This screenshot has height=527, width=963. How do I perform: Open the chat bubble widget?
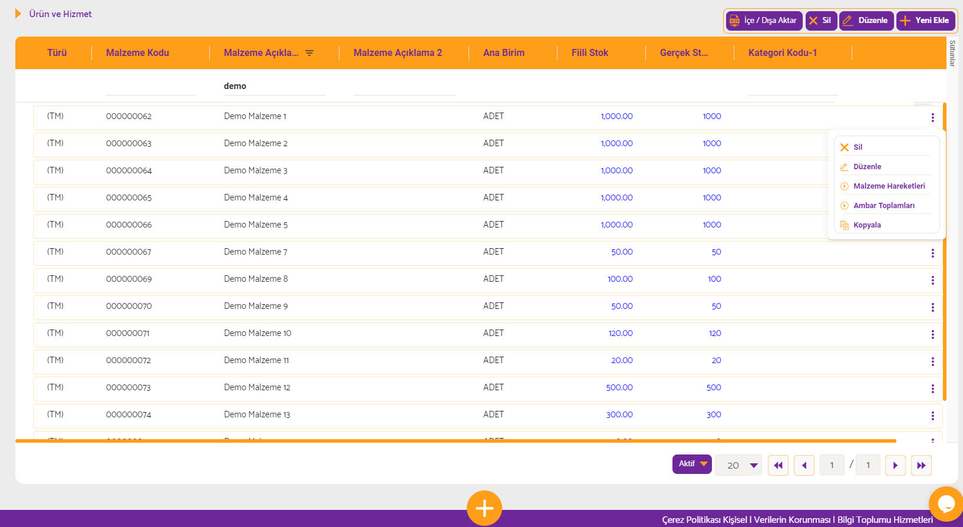click(946, 504)
